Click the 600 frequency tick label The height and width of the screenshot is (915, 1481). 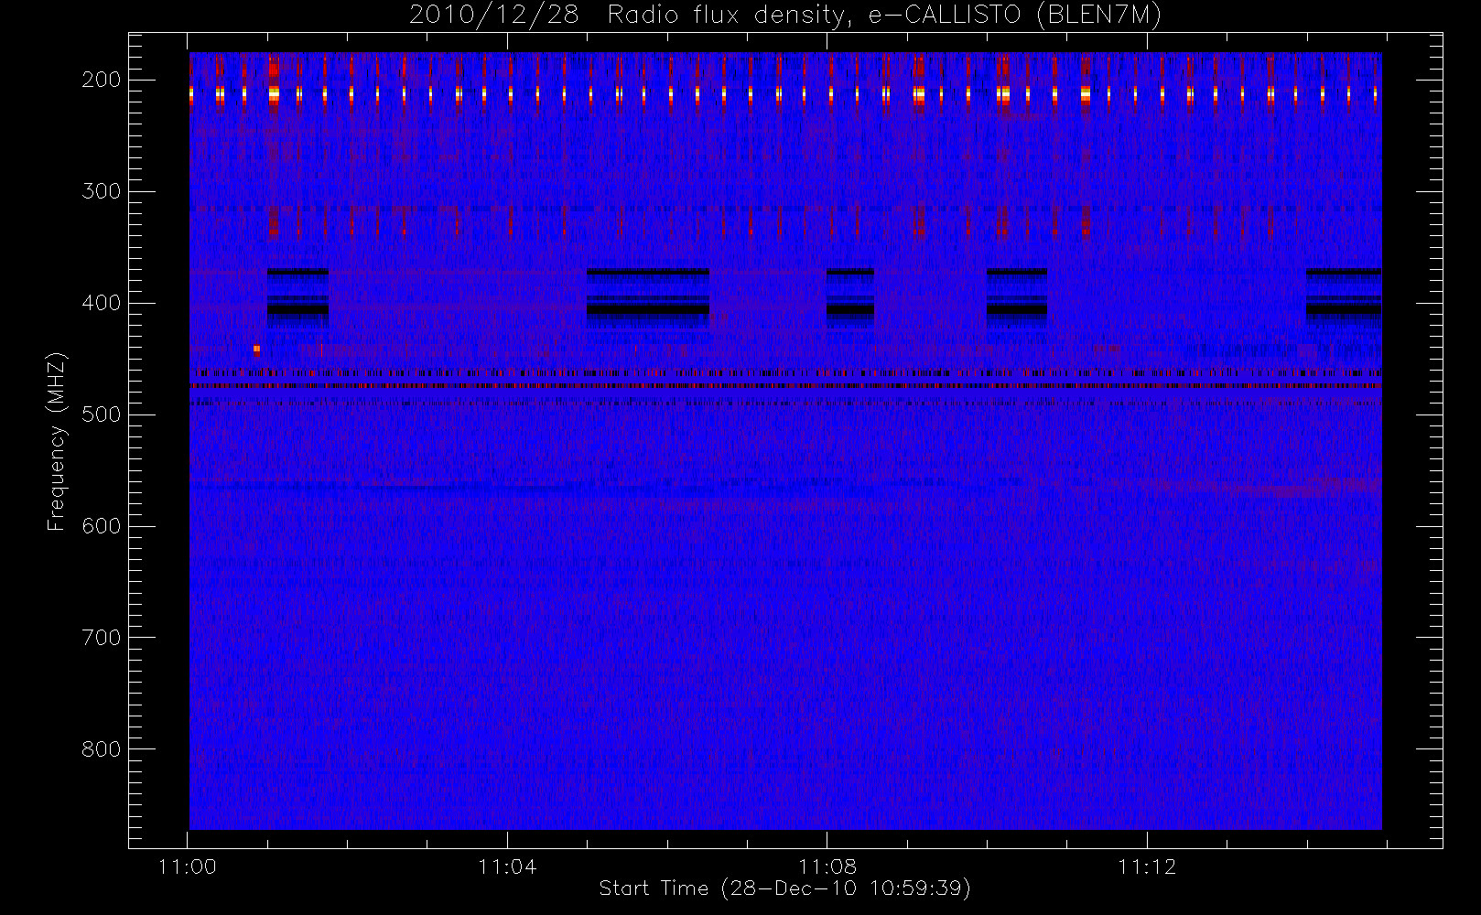click(x=102, y=526)
